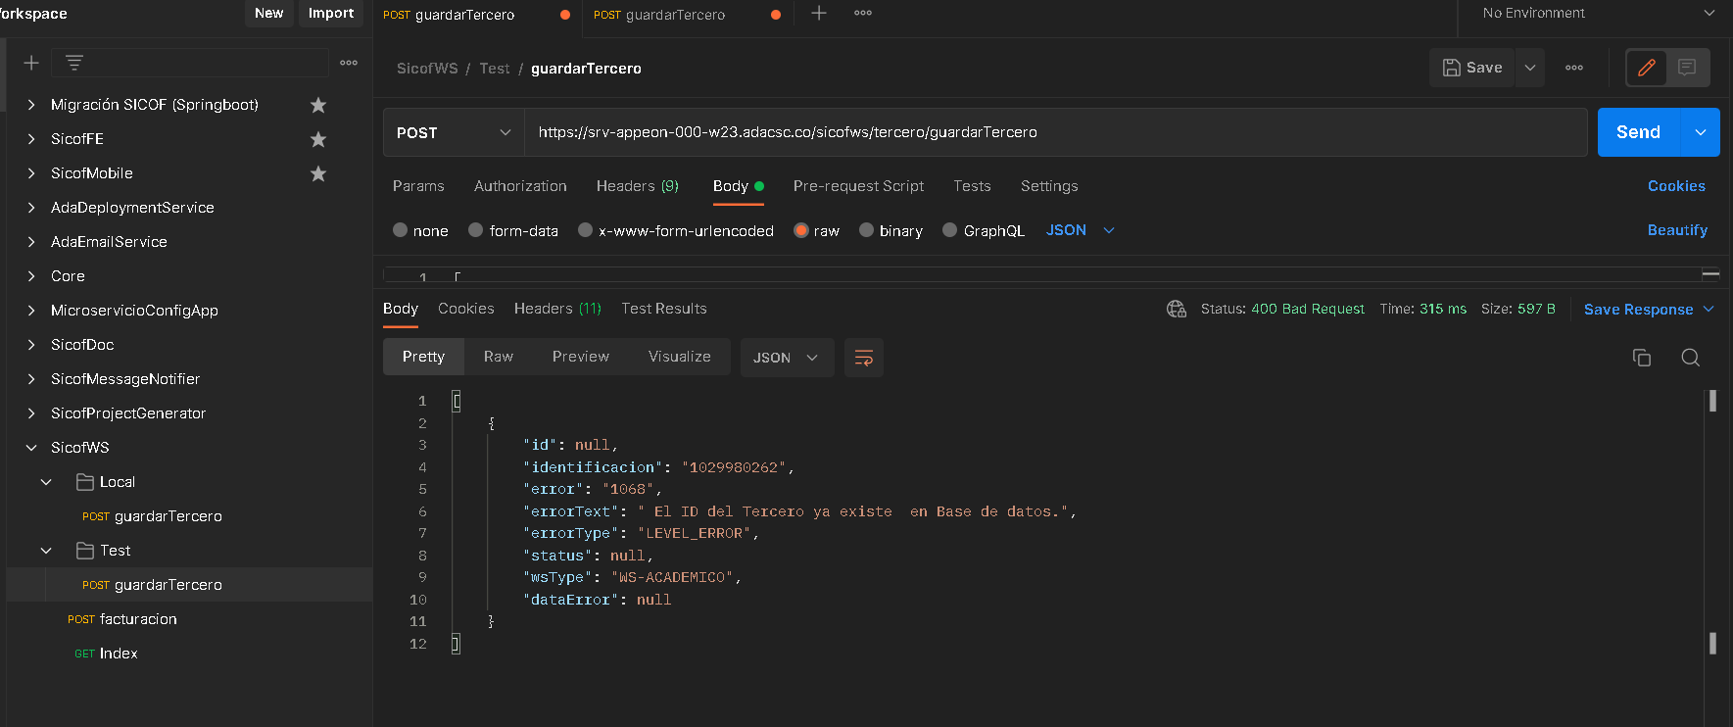This screenshot has width=1733, height=727.
Task: Click the response vertical scrollbar thumb
Action: coord(1712,401)
